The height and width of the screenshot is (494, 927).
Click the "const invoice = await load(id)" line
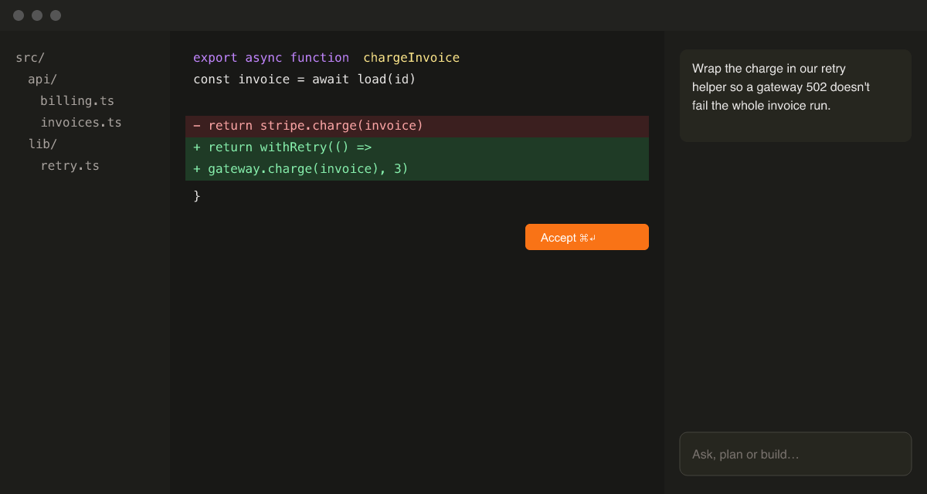coord(304,80)
